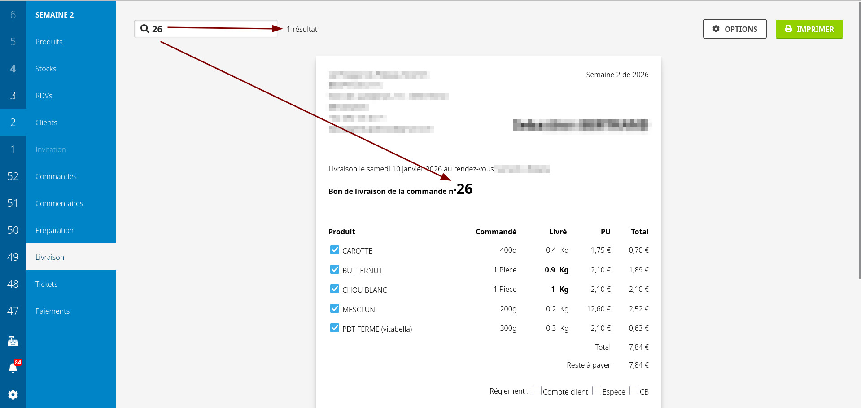This screenshot has width=861, height=408.
Task: Open settings gear at sidebar bottom
Action: pos(13,395)
